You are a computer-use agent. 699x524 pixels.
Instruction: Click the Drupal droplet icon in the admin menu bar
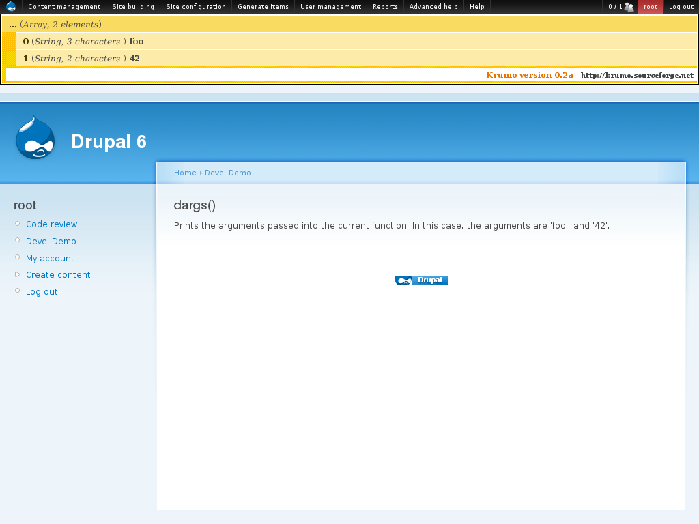tap(11, 7)
